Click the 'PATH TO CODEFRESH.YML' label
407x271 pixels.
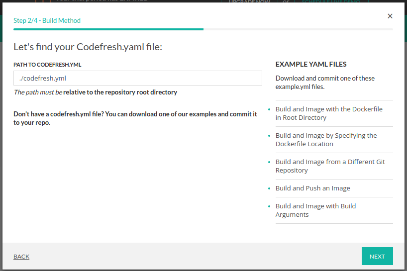[47, 65]
